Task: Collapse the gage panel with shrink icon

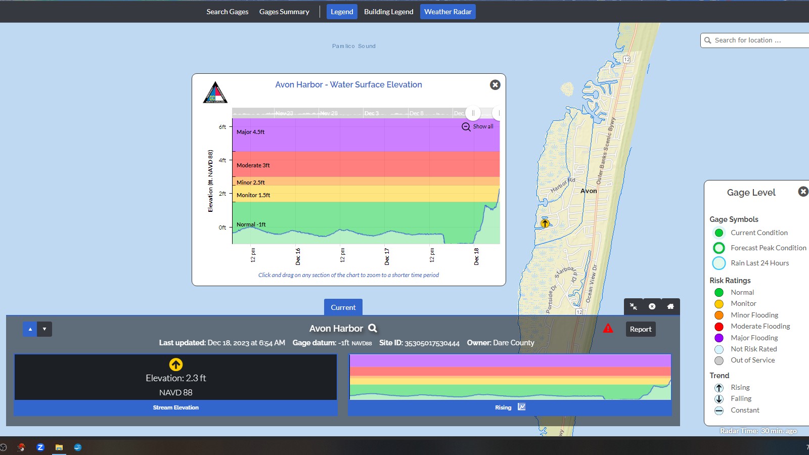Action: click(634, 306)
